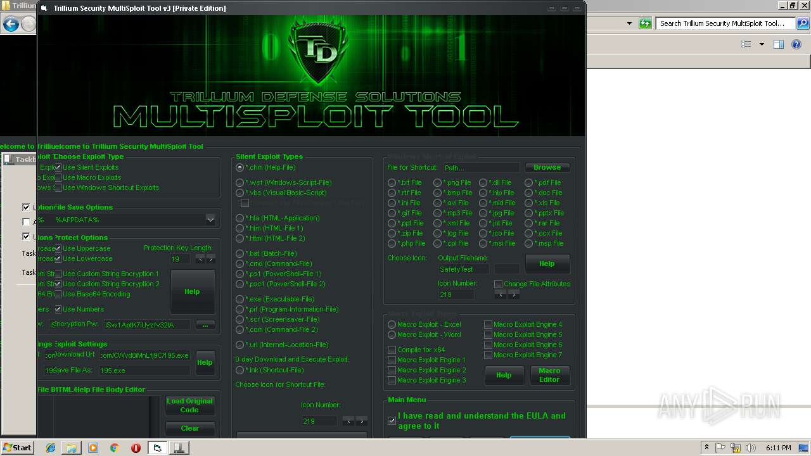Click the green refresh icon in Explorer
811x456 pixels.
click(645, 23)
